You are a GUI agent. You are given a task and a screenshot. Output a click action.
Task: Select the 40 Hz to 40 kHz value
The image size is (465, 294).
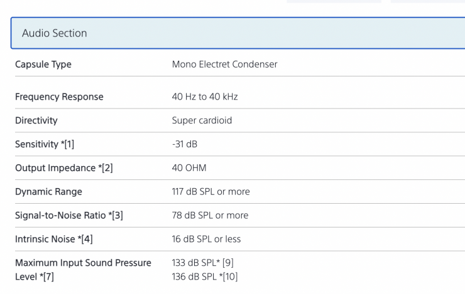click(205, 97)
